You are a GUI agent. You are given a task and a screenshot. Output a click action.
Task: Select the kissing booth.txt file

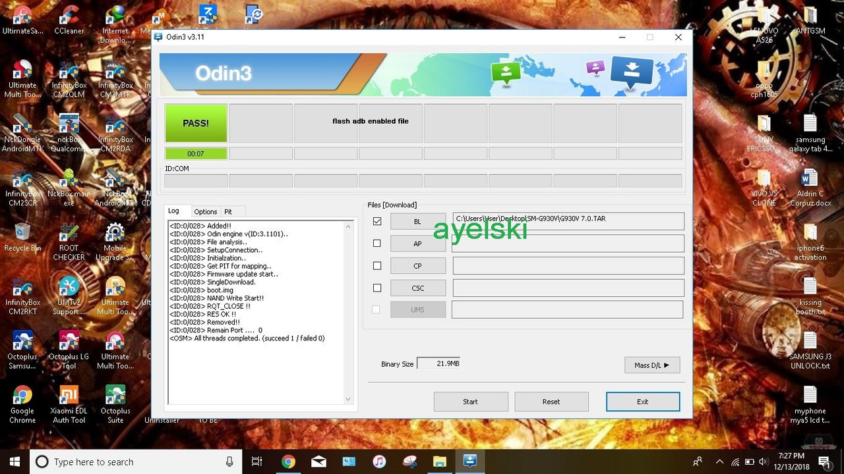tap(810, 297)
